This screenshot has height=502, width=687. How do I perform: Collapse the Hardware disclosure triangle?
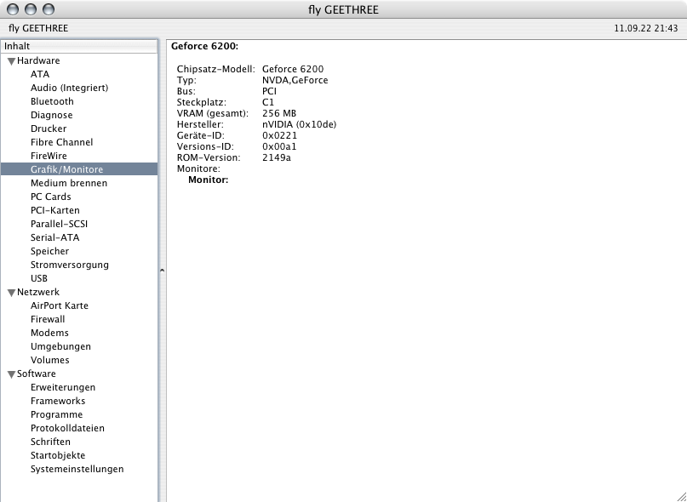[x=11, y=61]
